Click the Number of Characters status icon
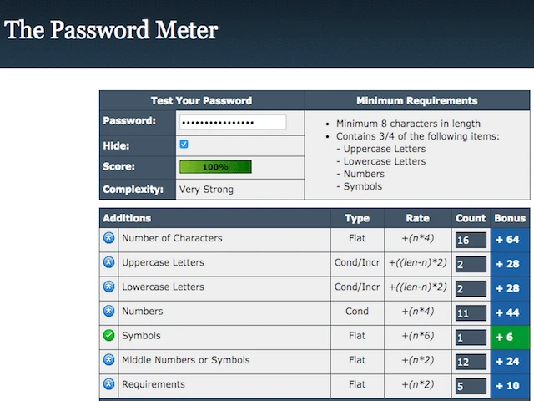Screen dimensions: 534x401 [x=108, y=238]
